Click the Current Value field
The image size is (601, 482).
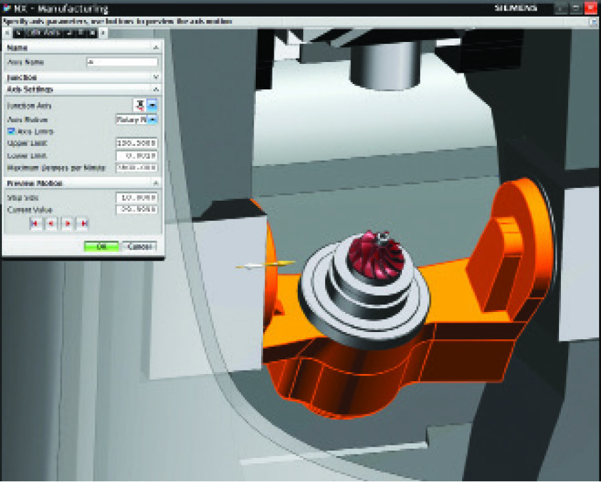tap(136, 209)
